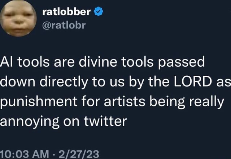Click the word LORD in the tweet

click(193, 81)
